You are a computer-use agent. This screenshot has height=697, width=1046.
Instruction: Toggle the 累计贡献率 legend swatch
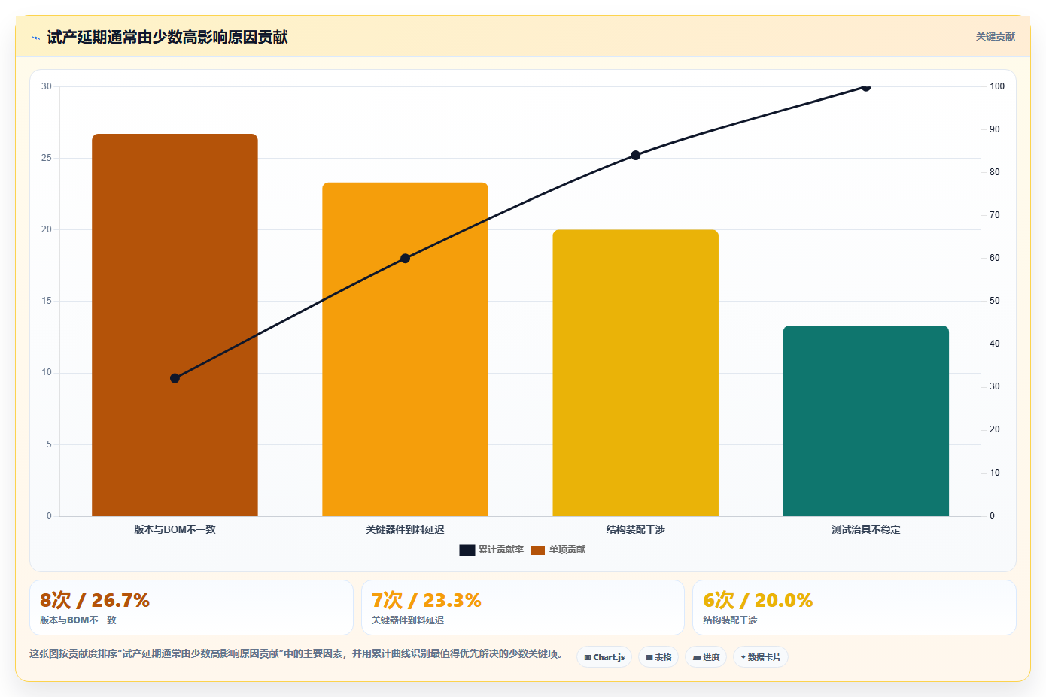point(467,550)
